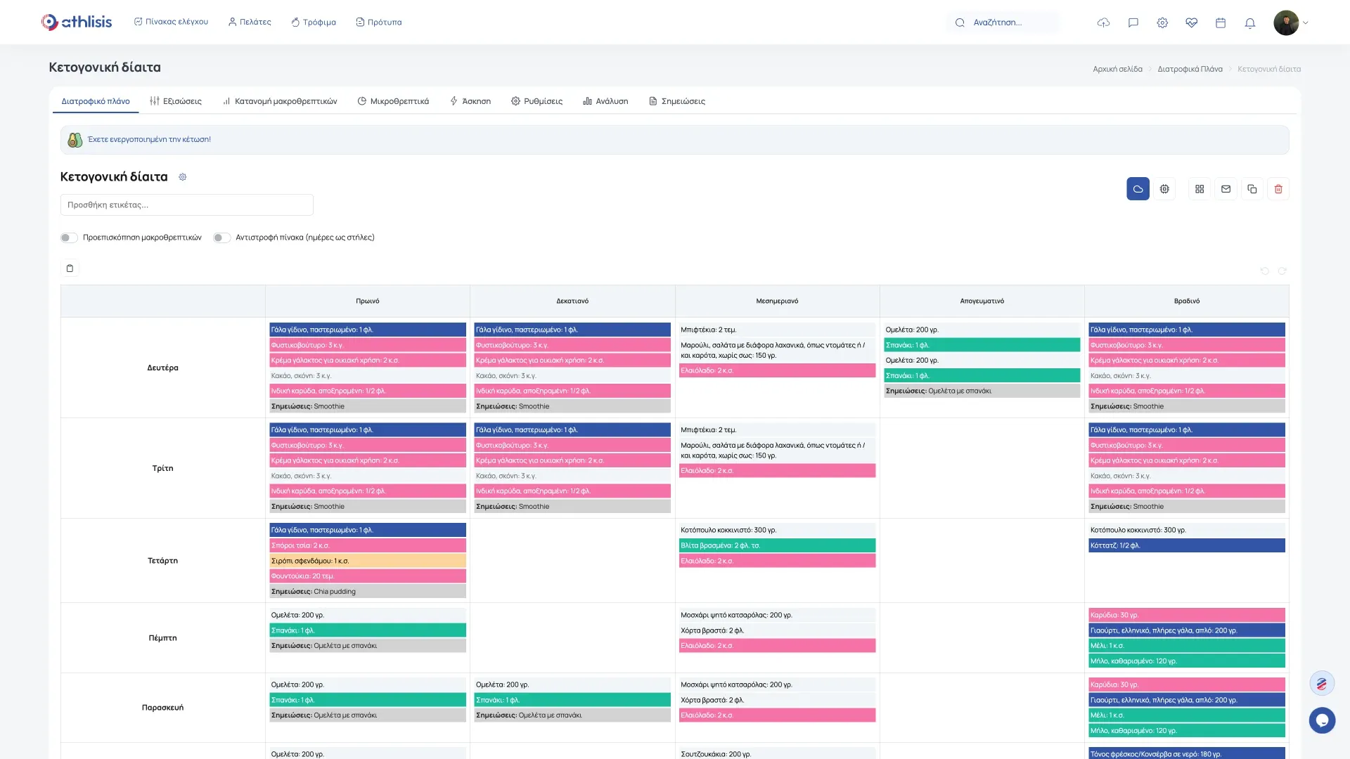Viewport: 1350px width, 759px height.
Task: Open the Μικροθρεπτικά tab
Action: [393, 101]
